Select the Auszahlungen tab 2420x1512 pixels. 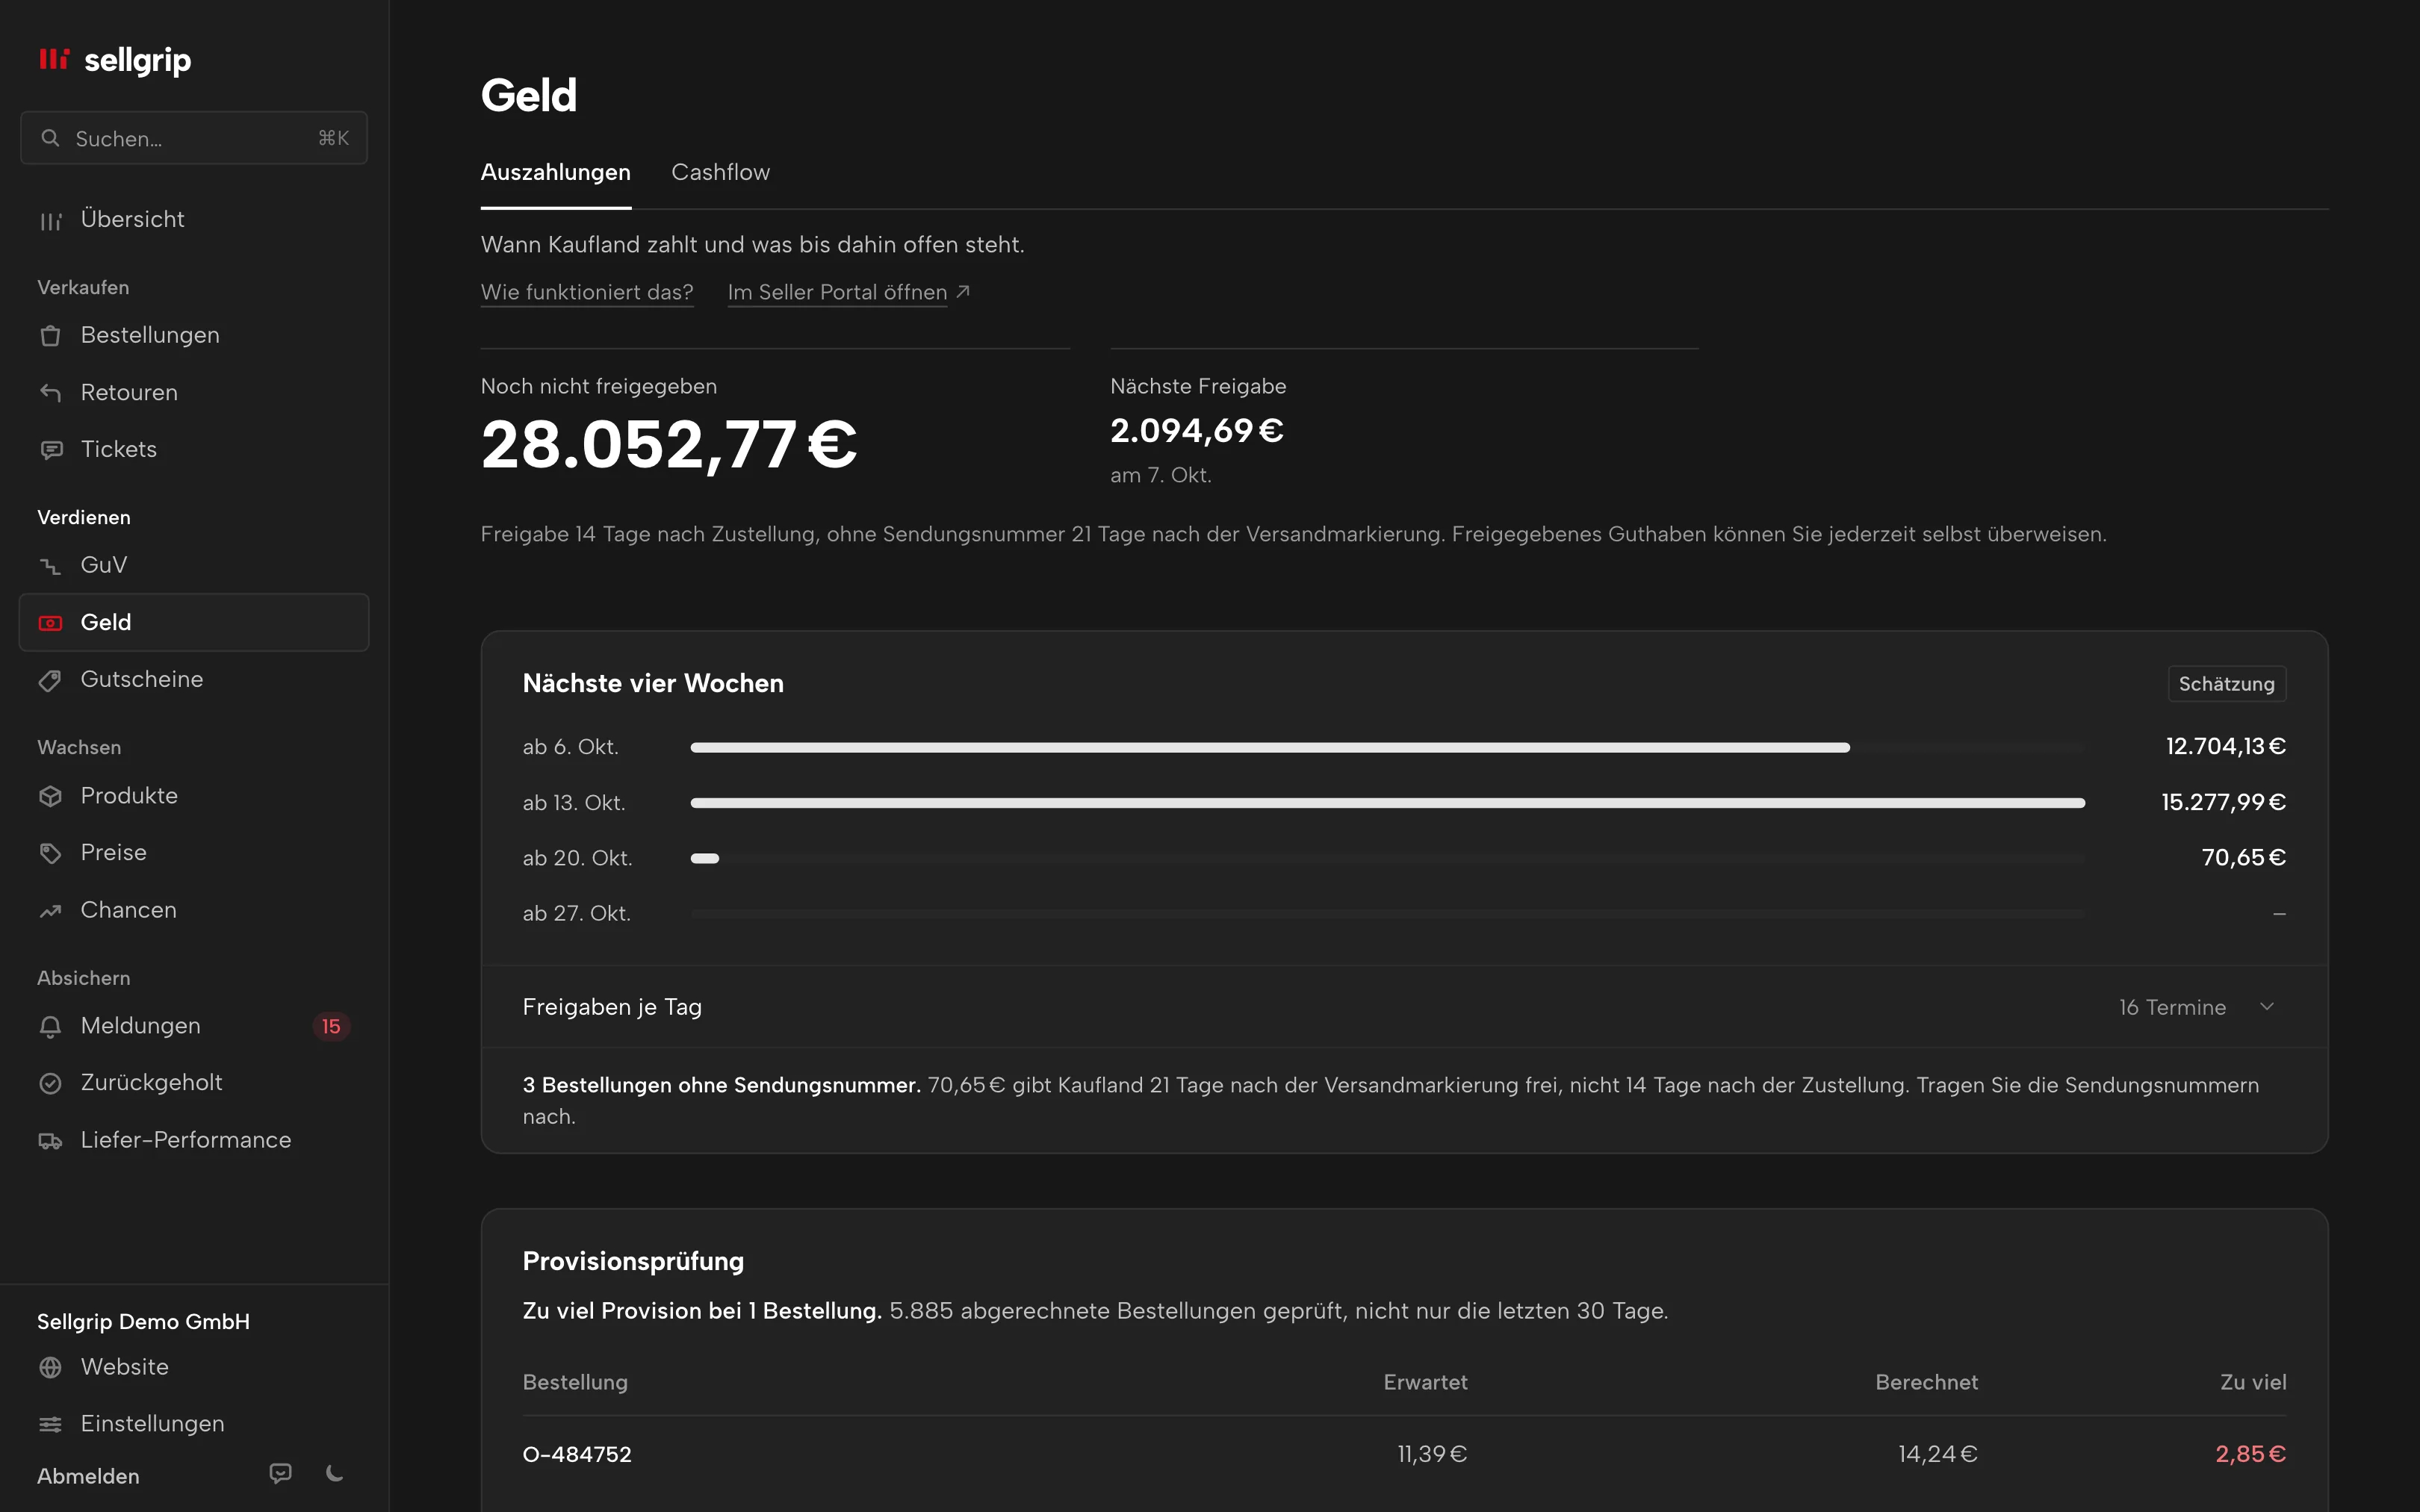556,172
